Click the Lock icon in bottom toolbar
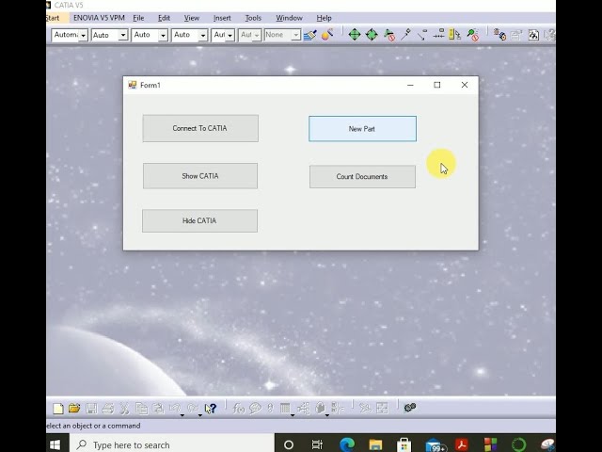The height and width of the screenshot is (452, 602). tap(320, 408)
